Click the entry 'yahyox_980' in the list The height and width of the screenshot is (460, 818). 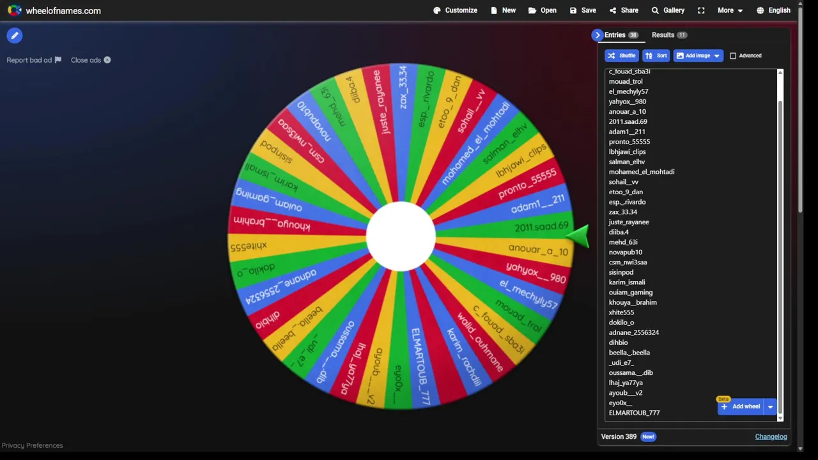[627, 102]
